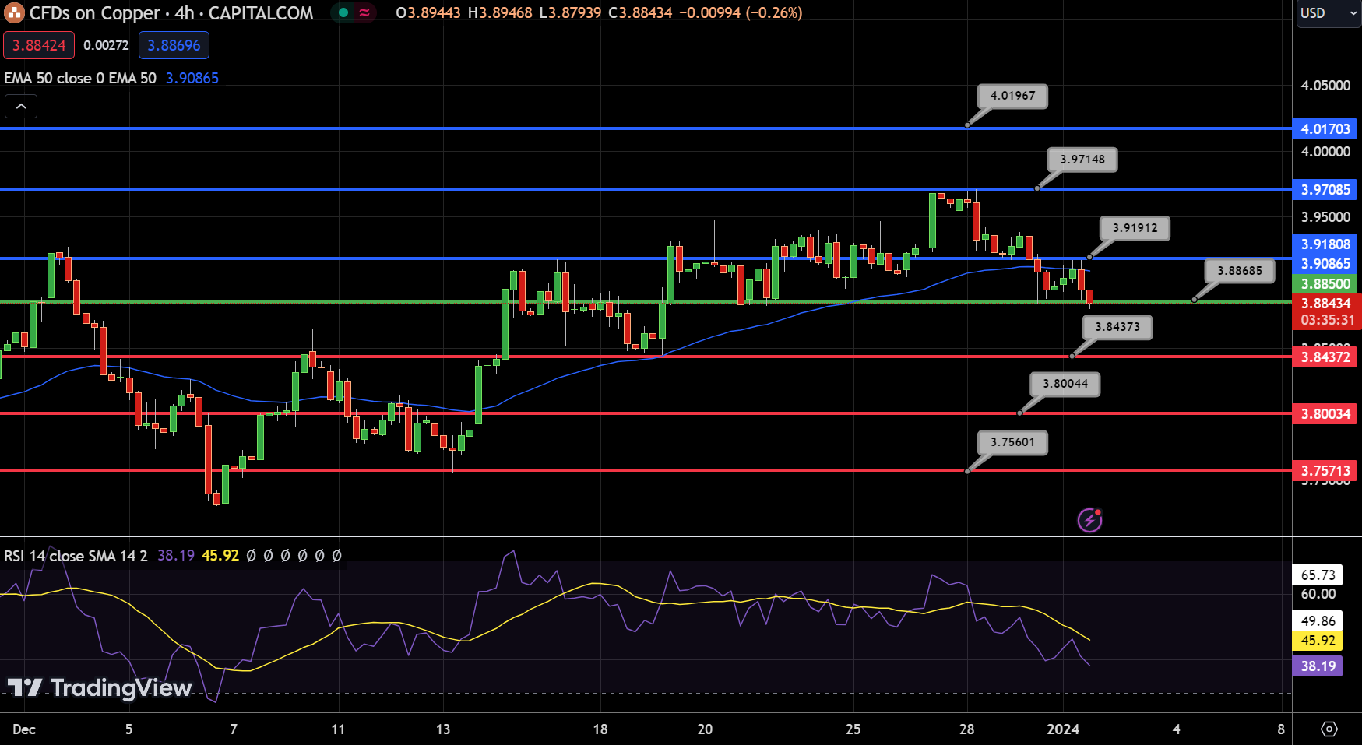This screenshot has height=745, width=1362.
Task: Click the 3.97085 blue price axis label
Action: pyautogui.click(x=1325, y=190)
